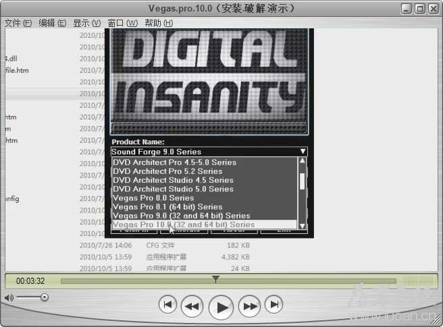Click the 182 KB size cell
443x327 pixels.
coord(238,245)
